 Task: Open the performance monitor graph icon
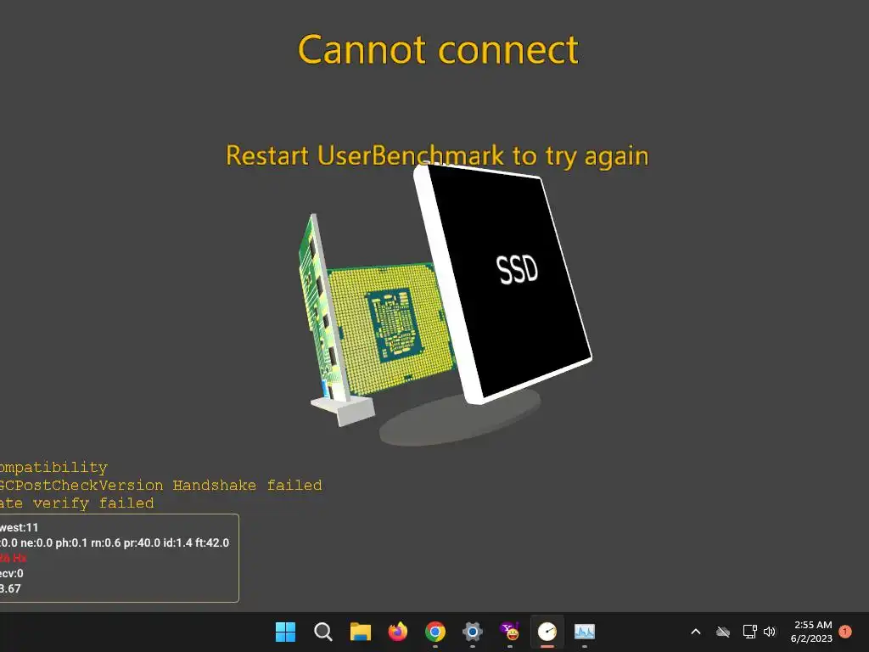(x=584, y=632)
